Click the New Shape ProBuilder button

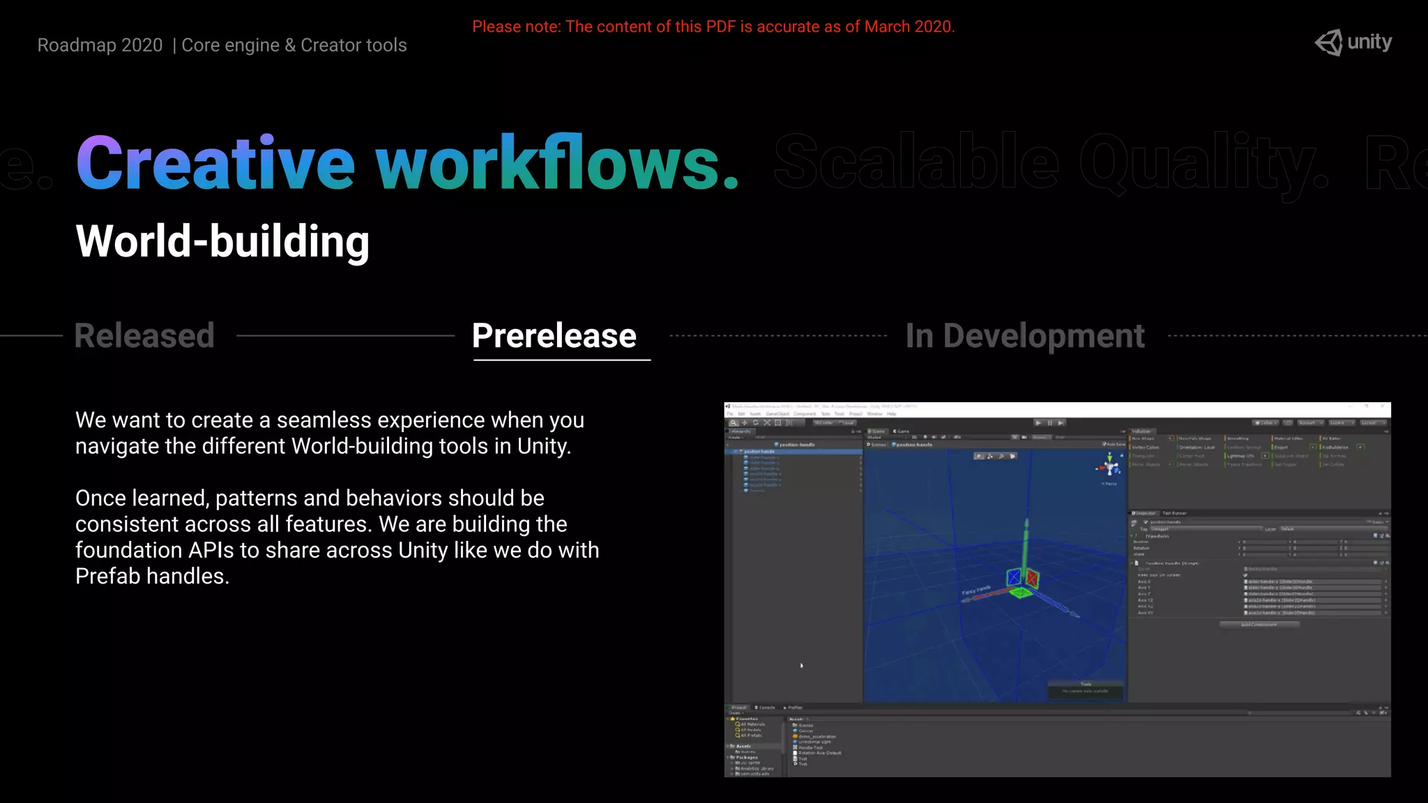[x=1144, y=438]
